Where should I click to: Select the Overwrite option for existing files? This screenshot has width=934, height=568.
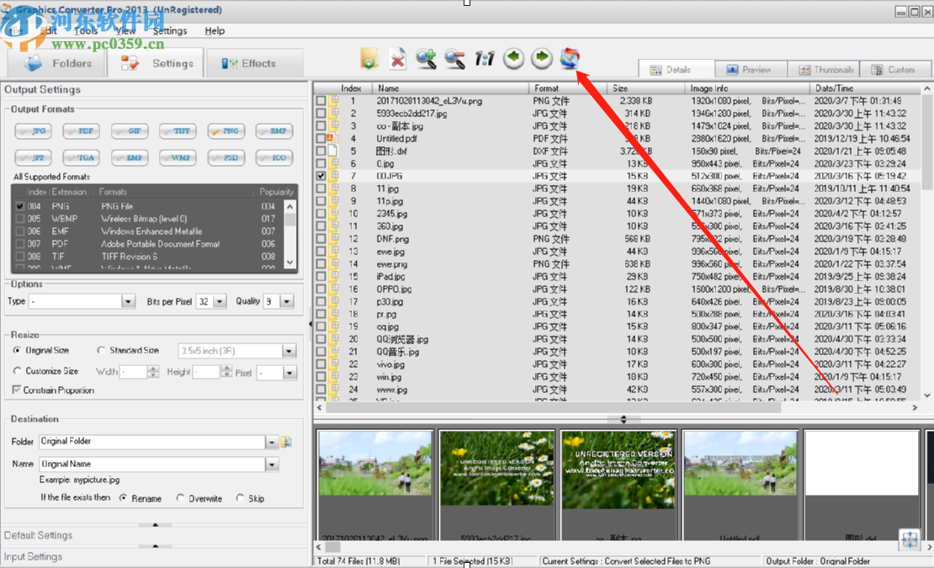tap(182, 498)
